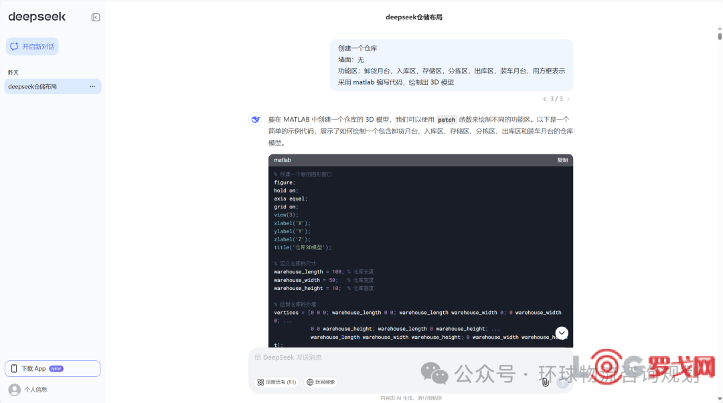Open the three-dot menu for deepseek仓储布局
This screenshot has width=723, height=403.
click(92, 87)
